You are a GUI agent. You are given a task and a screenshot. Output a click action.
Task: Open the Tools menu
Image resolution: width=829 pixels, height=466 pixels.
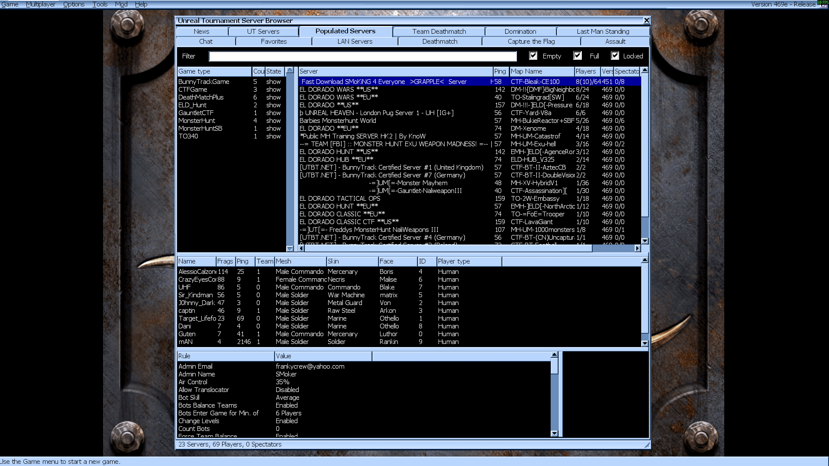[100, 4]
